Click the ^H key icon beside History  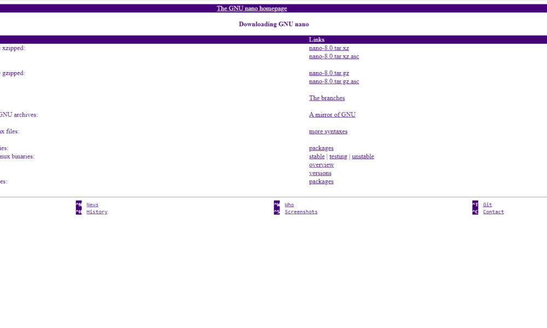[79, 212]
